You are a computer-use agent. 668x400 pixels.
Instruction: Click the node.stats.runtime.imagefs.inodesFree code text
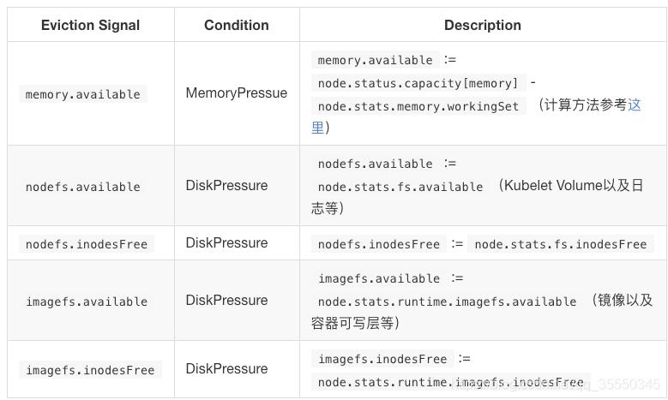click(450, 382)
